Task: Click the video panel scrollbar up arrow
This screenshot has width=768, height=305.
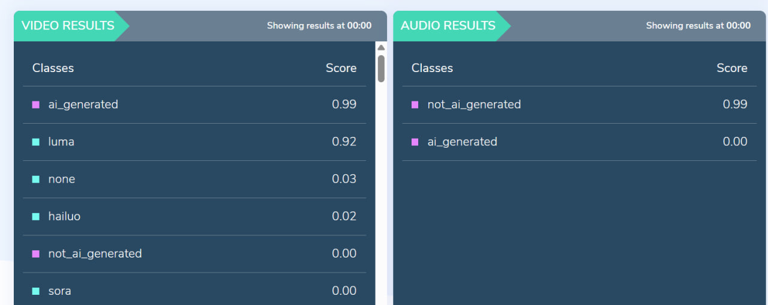Action: tap(381, 47)
